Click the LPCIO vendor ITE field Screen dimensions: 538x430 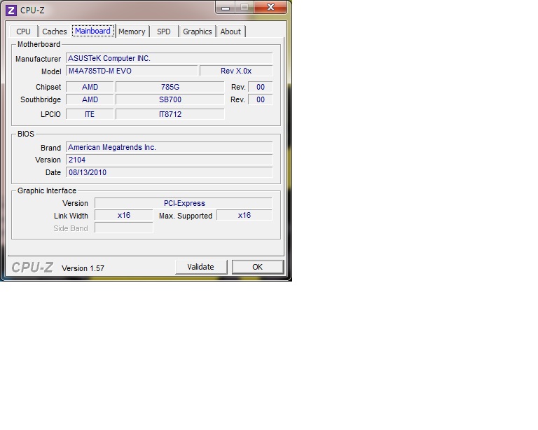(x=90, y=114)
